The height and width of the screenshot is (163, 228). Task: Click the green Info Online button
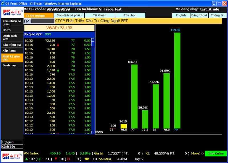pyautogui.click(x=216, y=153)
